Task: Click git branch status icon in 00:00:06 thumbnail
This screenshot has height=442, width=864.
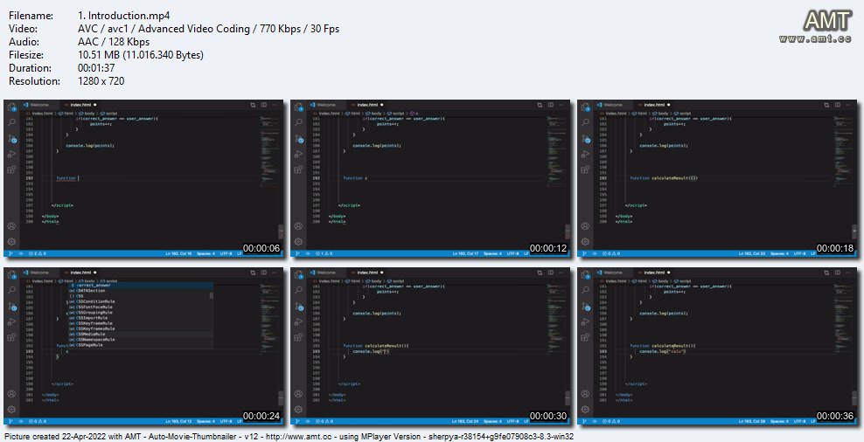Action: [11, 253]
